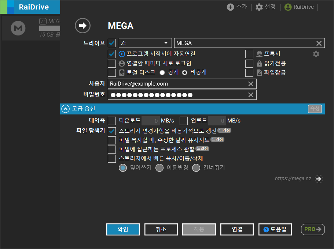Image resolution: width=334 pixels, height=249 pixels.
Task: Clear the 사용자 email field
Action: 251,84
